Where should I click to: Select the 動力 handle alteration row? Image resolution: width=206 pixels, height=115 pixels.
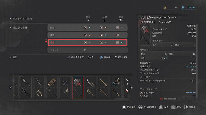(88, 28)
